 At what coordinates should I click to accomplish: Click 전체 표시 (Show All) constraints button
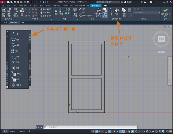45,13
